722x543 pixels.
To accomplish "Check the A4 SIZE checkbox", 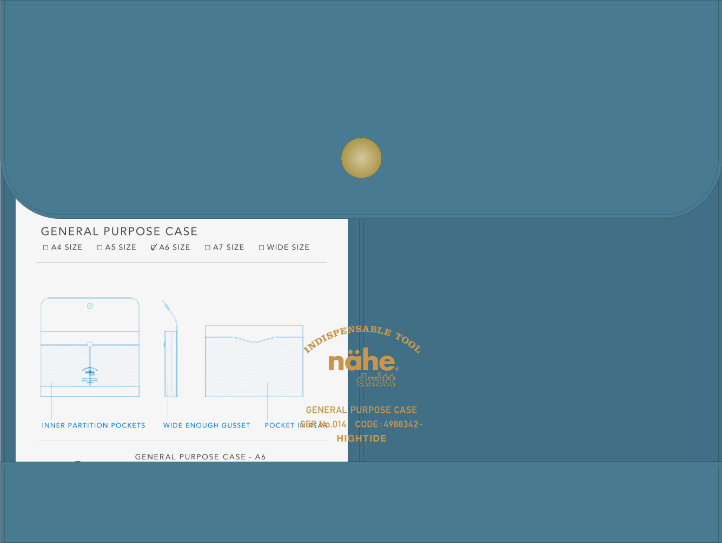I will click(x=46, y=247).
